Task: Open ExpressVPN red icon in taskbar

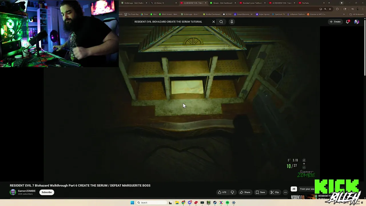Action: pyautogui.click(x=196, y=203)
